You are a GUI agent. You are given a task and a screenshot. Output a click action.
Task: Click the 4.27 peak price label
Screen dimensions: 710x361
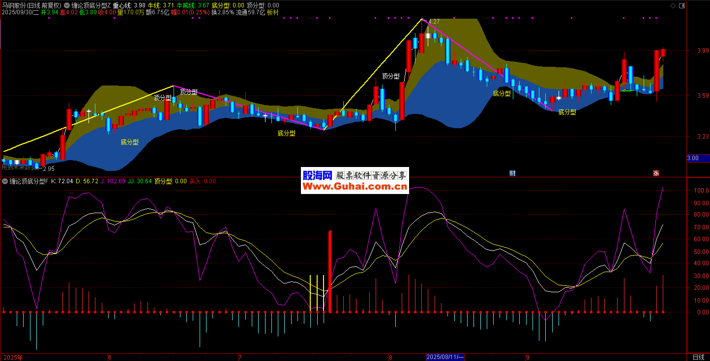(434, 22)
